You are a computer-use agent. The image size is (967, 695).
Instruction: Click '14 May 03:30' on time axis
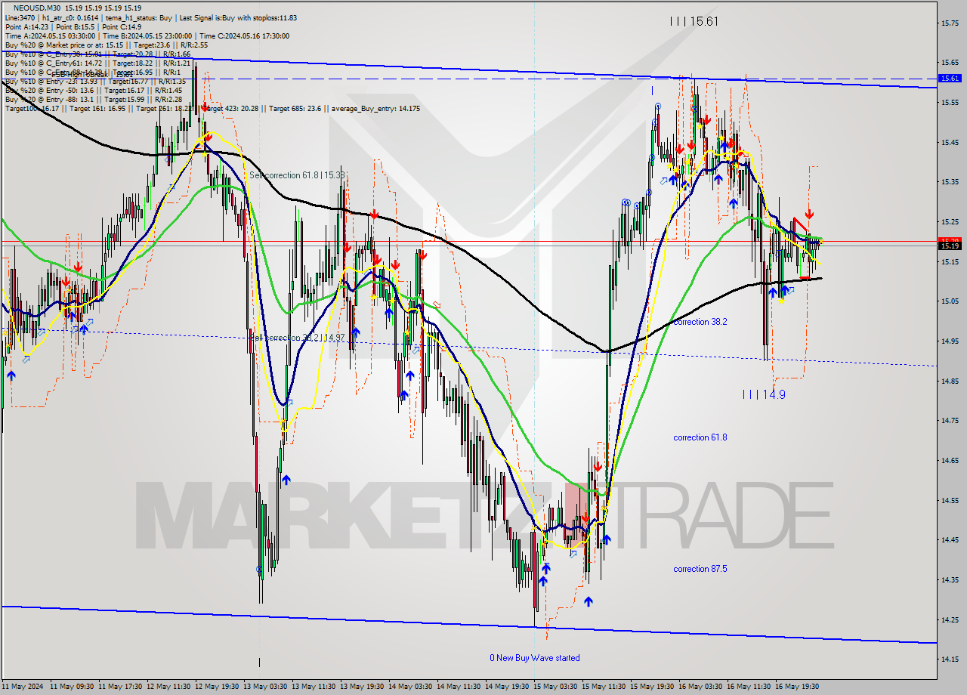pyautogui.click(x=410, y=687)
